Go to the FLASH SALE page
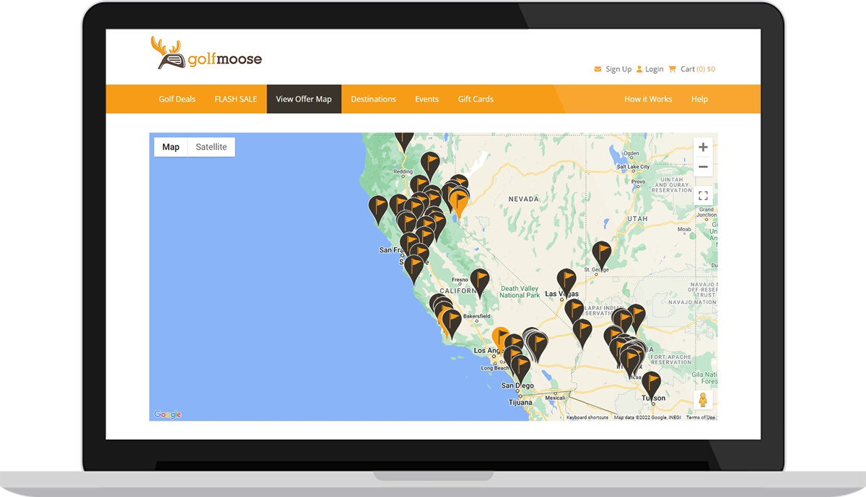Screen dimensions: 866x497 point(235,99)
